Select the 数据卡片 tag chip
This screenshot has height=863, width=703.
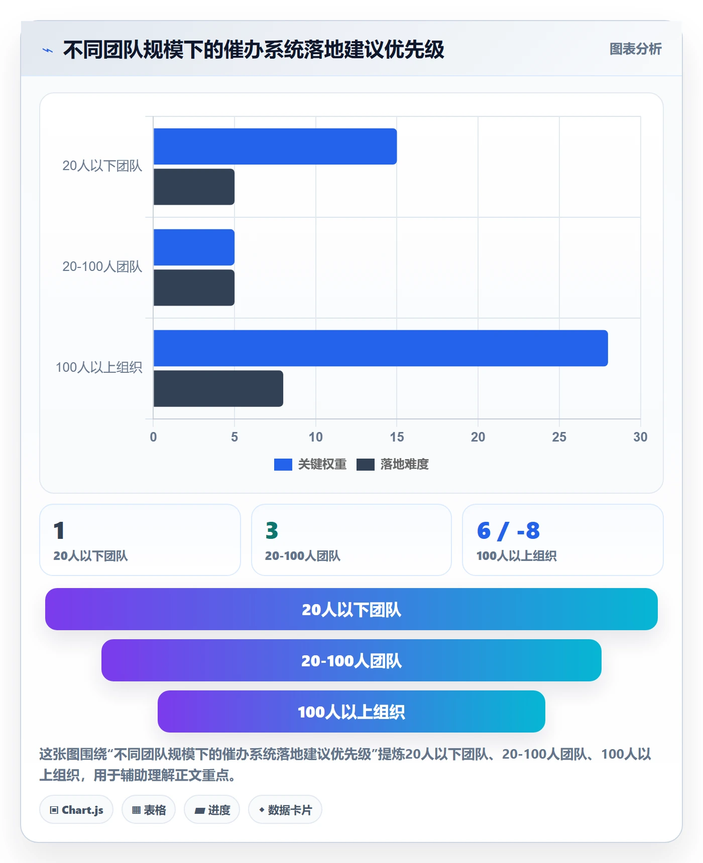pyautogui.click(x=285, y=810)
